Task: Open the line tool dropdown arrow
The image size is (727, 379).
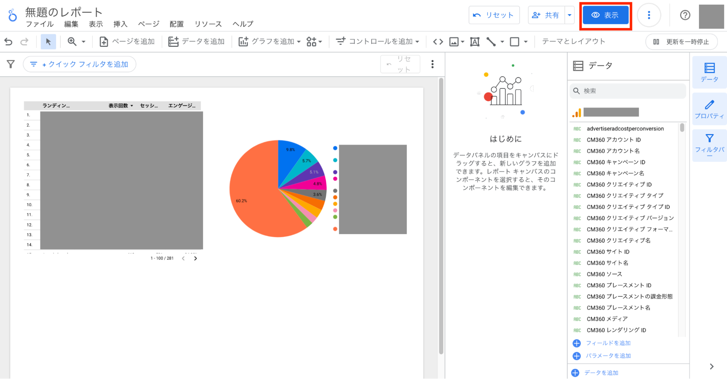Action: (x=502, y=42)
